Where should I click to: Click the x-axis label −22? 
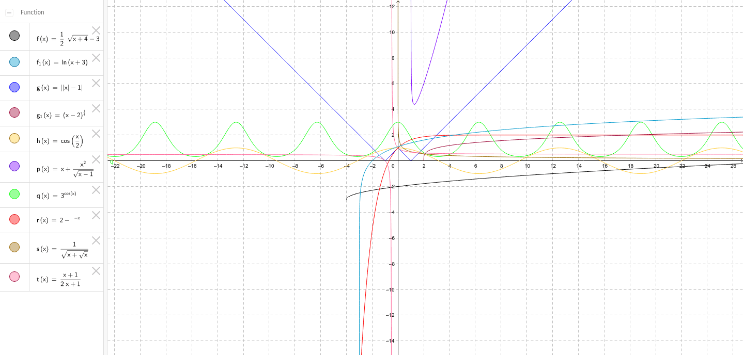(x=115, y=166)
